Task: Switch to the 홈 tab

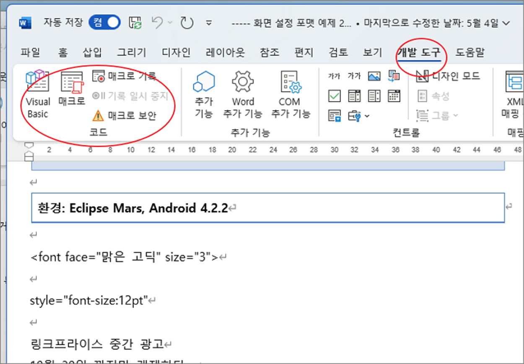Action: (63, 53)
